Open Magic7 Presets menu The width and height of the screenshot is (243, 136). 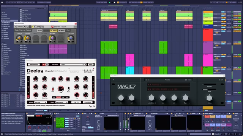tap(167, 80)
